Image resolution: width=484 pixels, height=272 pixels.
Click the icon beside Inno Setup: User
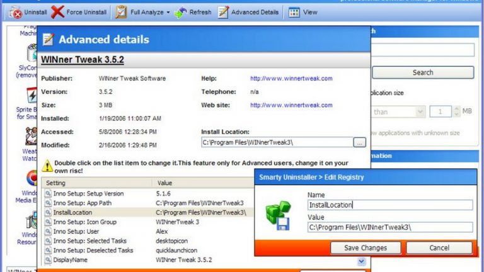coord(48,231)
